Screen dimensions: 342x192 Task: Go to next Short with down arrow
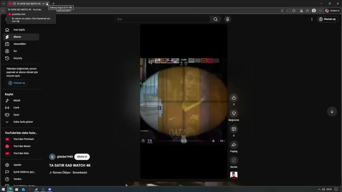pos(332,111)
